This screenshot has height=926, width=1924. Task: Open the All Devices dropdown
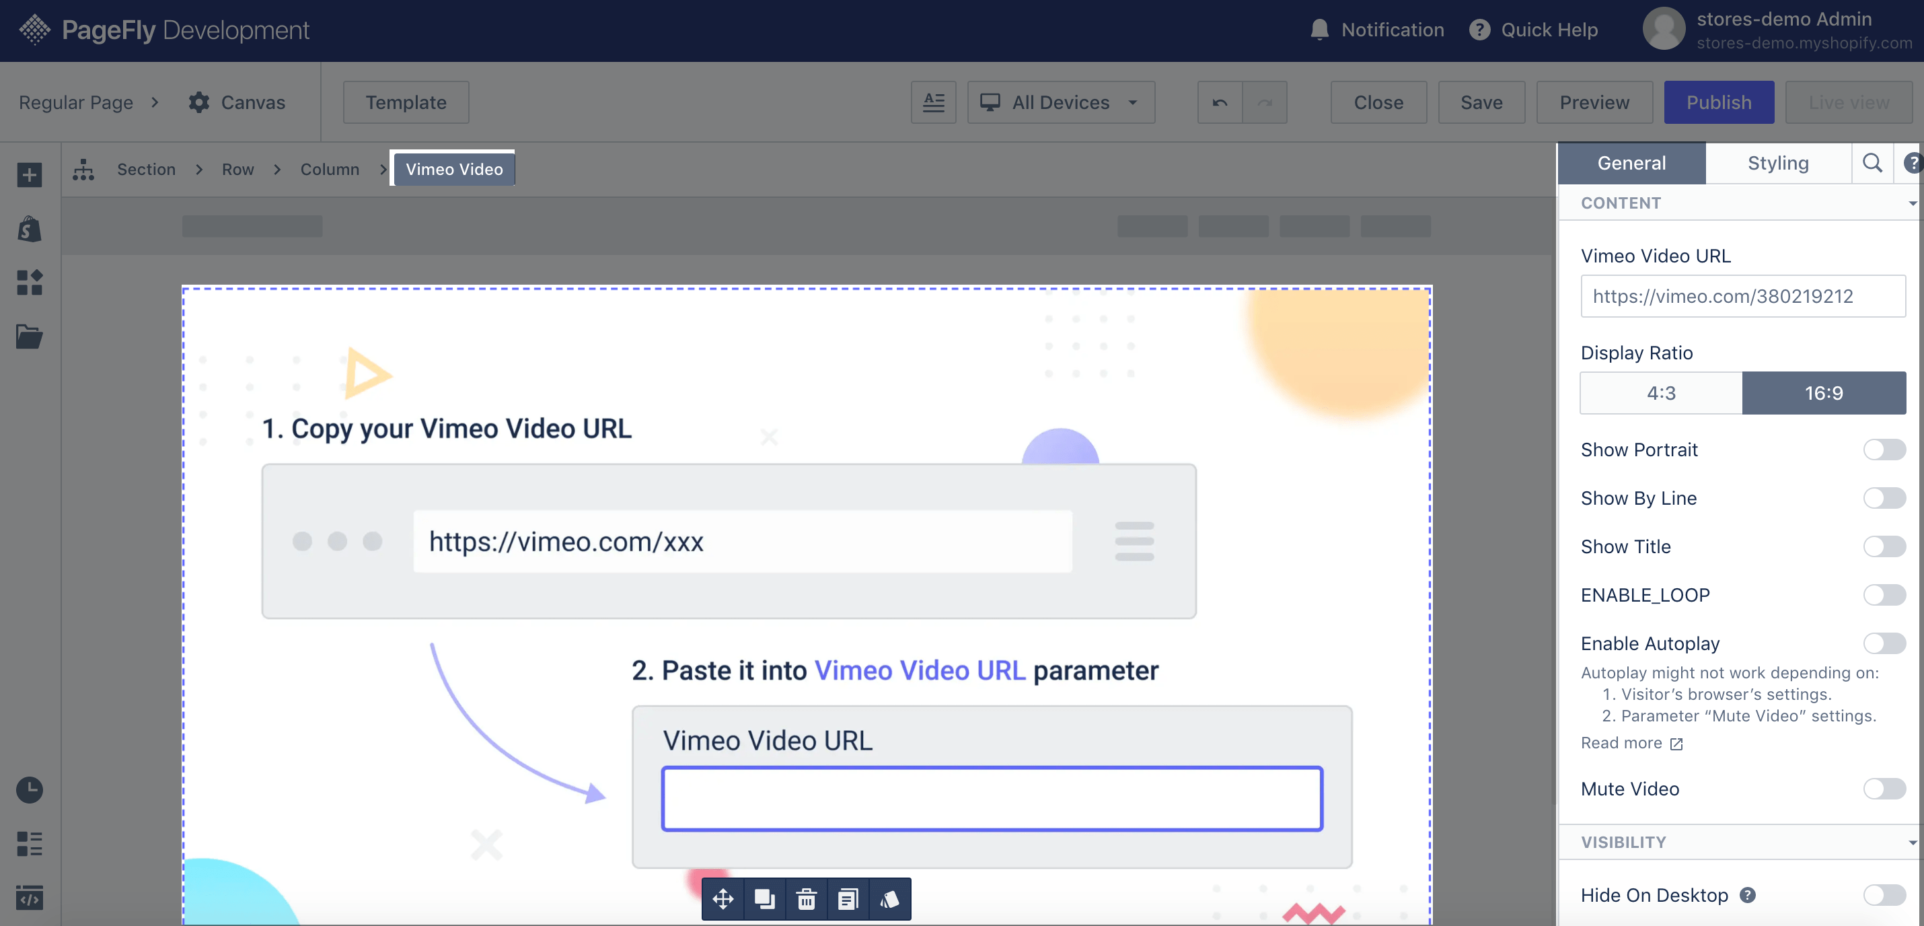[x=1061, y=102]
